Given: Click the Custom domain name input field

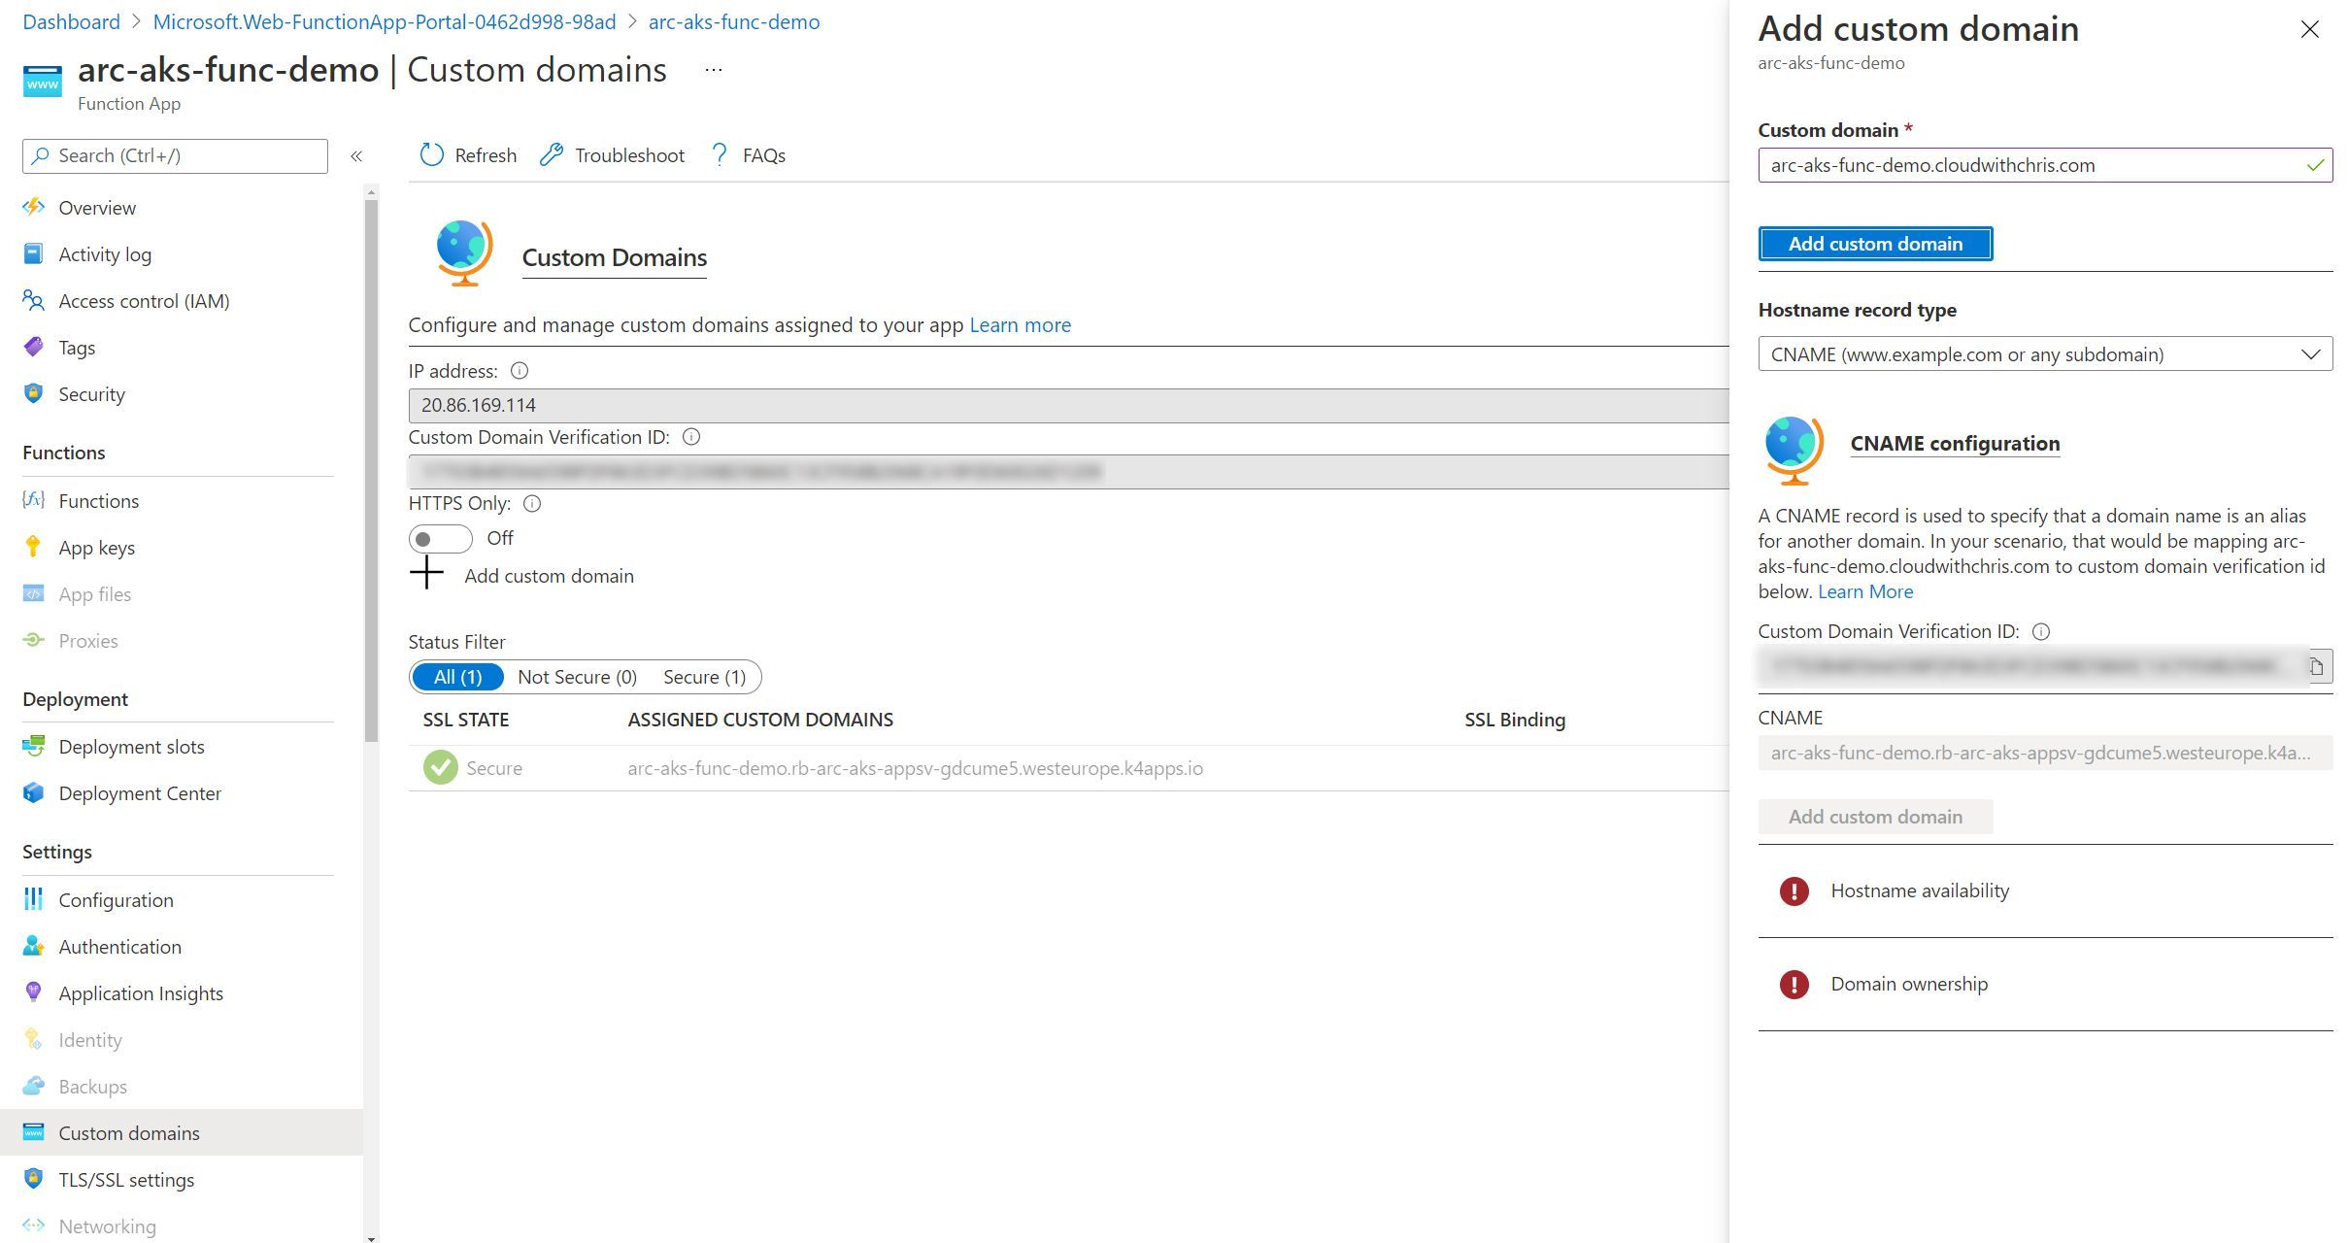Looking at the screenshot, I should click(x=2045, y=165).
